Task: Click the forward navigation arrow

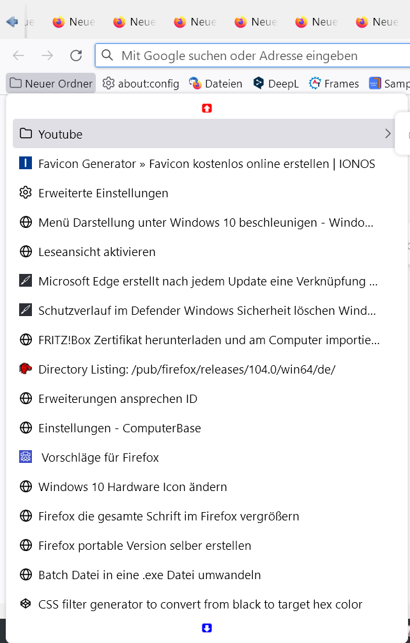Action: (47, 56)
